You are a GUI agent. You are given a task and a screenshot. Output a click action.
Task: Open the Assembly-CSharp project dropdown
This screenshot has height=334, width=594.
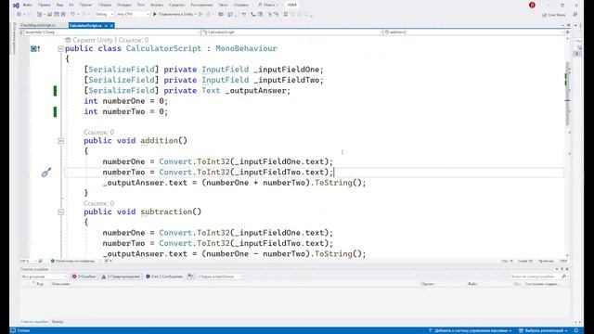110,32
